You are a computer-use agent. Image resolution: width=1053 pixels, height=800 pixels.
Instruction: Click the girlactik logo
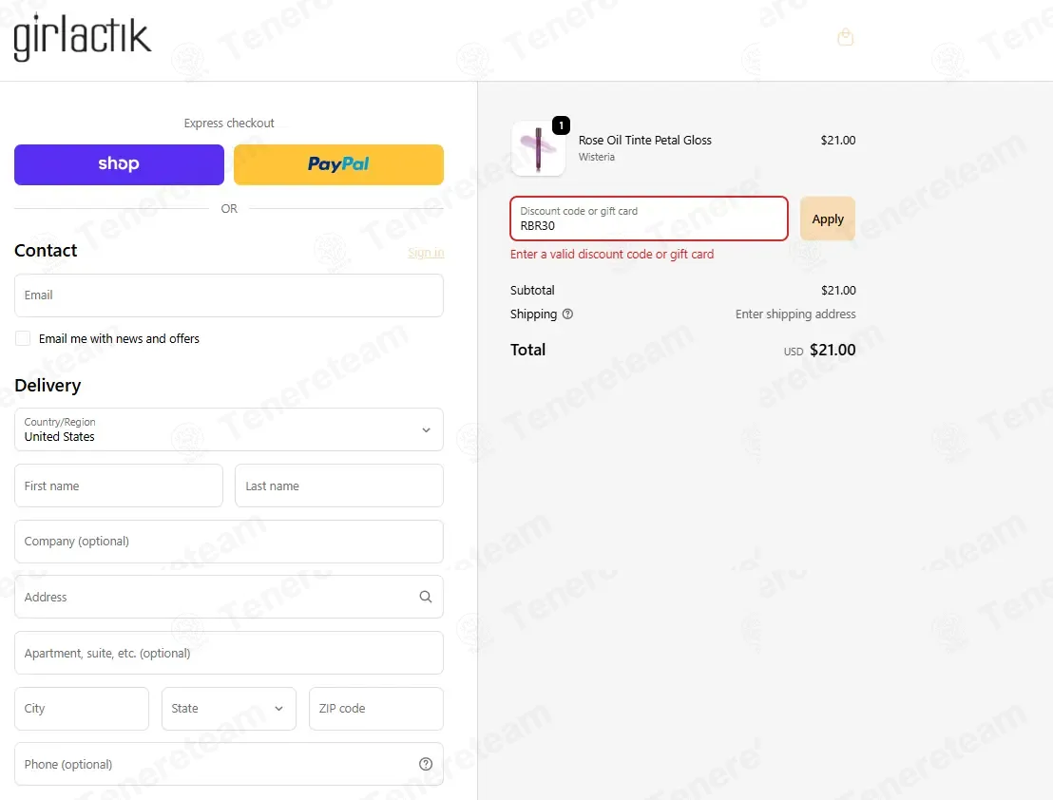(x=82, y=38)
